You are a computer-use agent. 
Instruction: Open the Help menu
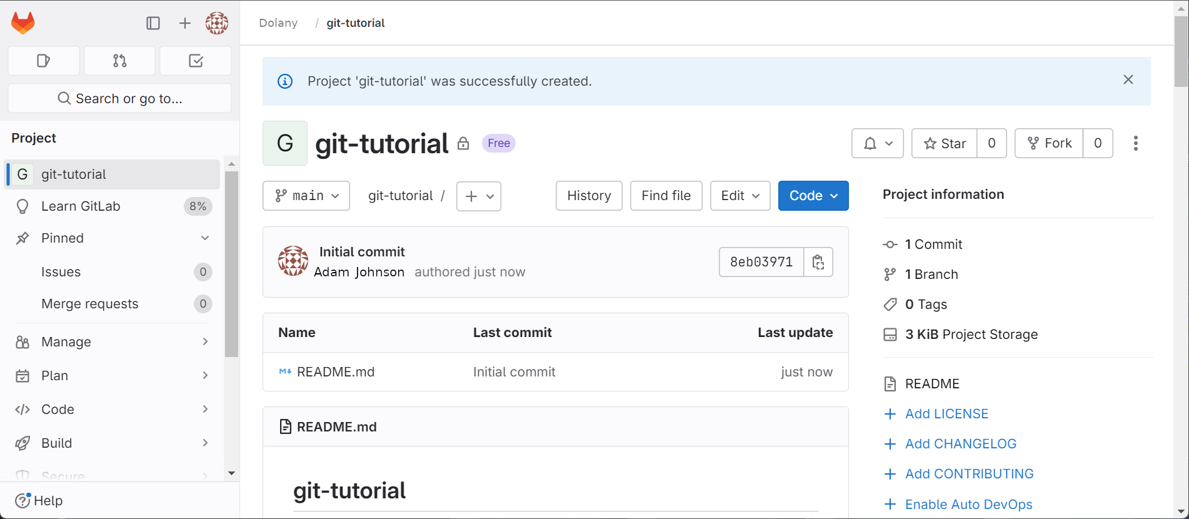pos(39,501)
